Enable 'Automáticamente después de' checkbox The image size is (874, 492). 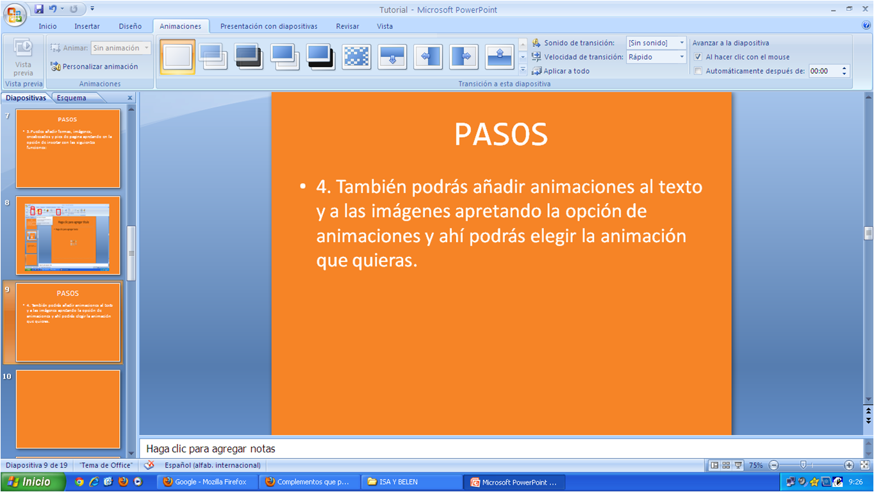tap(698, 71)
